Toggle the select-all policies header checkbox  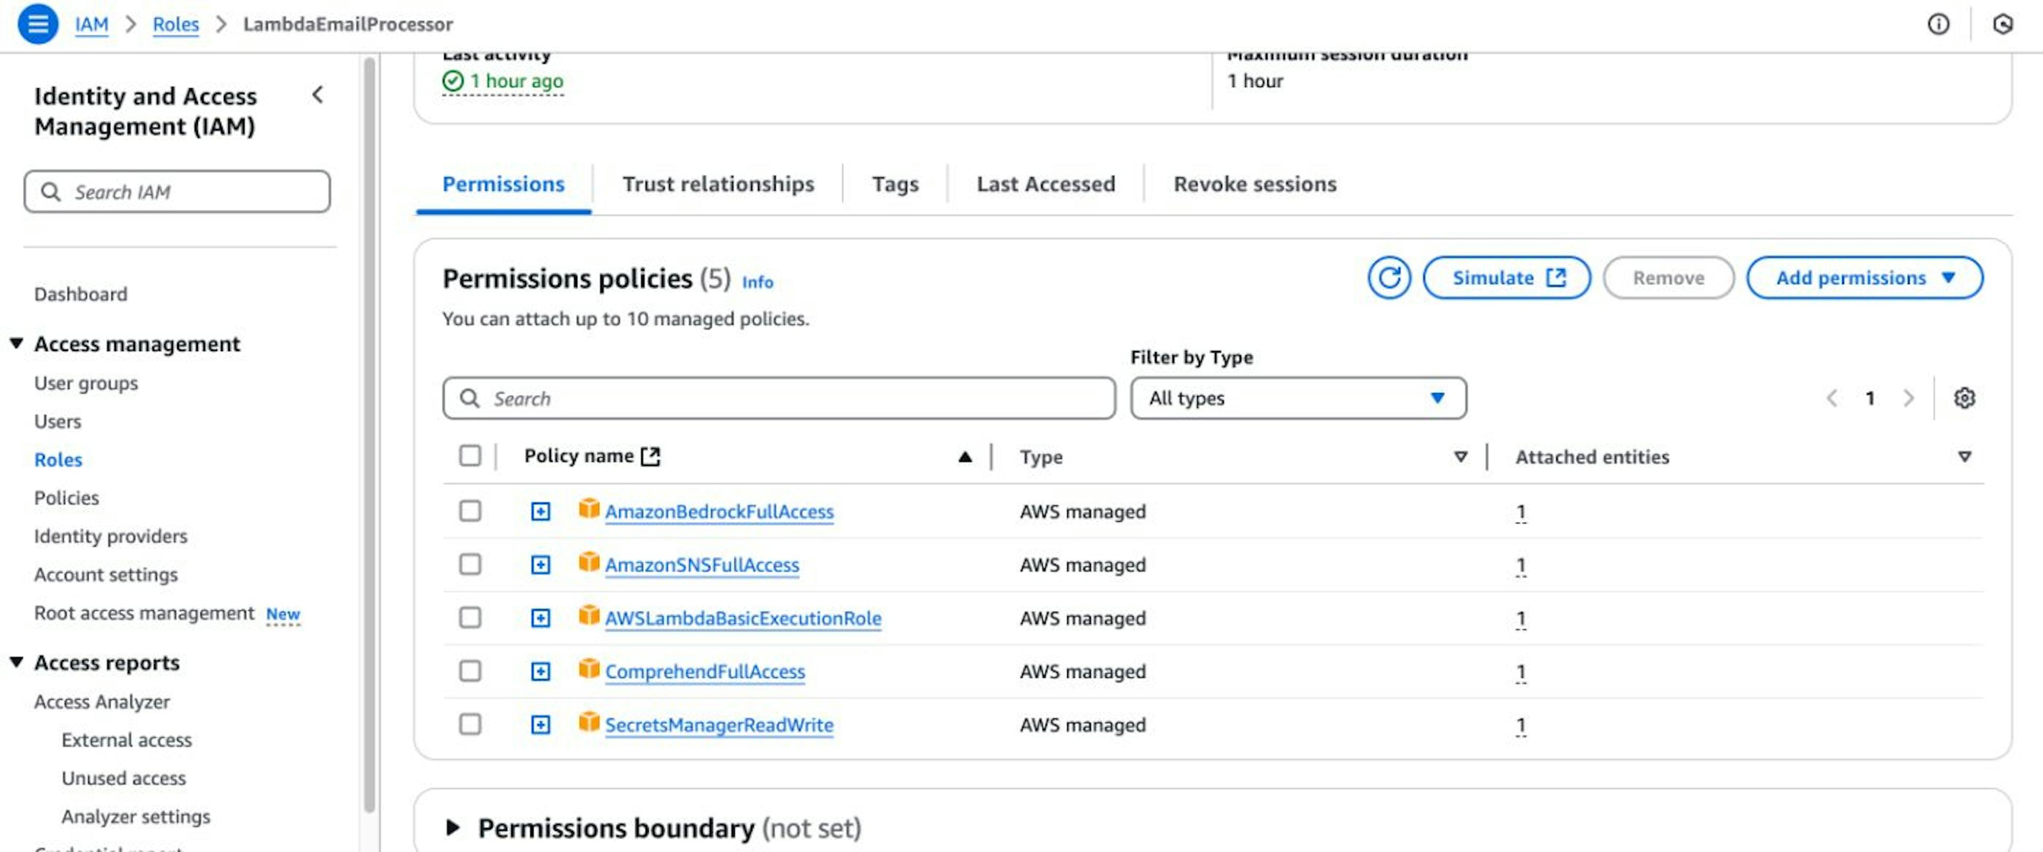tap(470, 456)
